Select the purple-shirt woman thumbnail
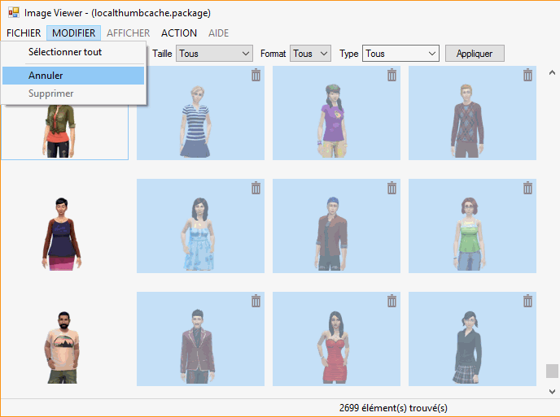This screenshot has width=560, height=417. [x=336, y=113]
